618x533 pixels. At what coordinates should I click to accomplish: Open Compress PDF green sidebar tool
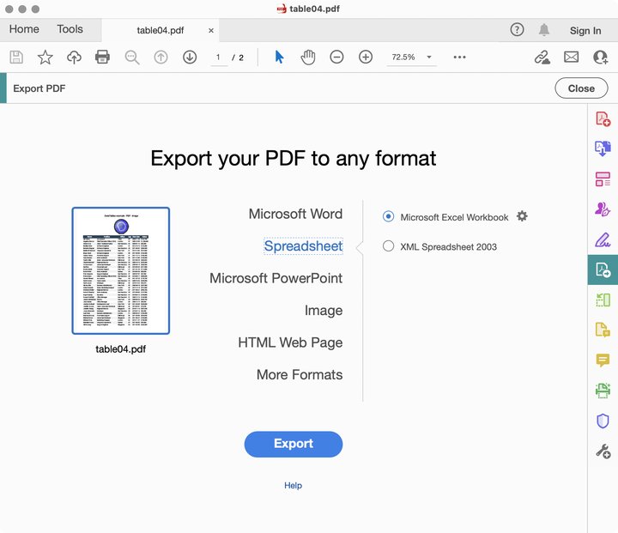coord(603,300)
